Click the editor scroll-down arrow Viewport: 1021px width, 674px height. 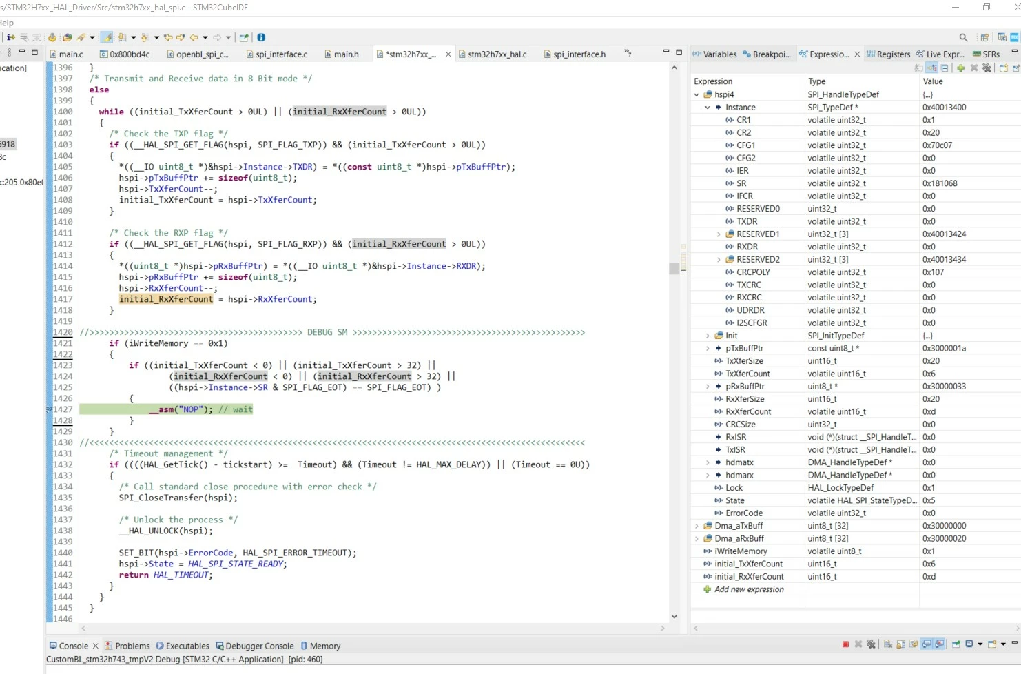click(x=674, y=617)
